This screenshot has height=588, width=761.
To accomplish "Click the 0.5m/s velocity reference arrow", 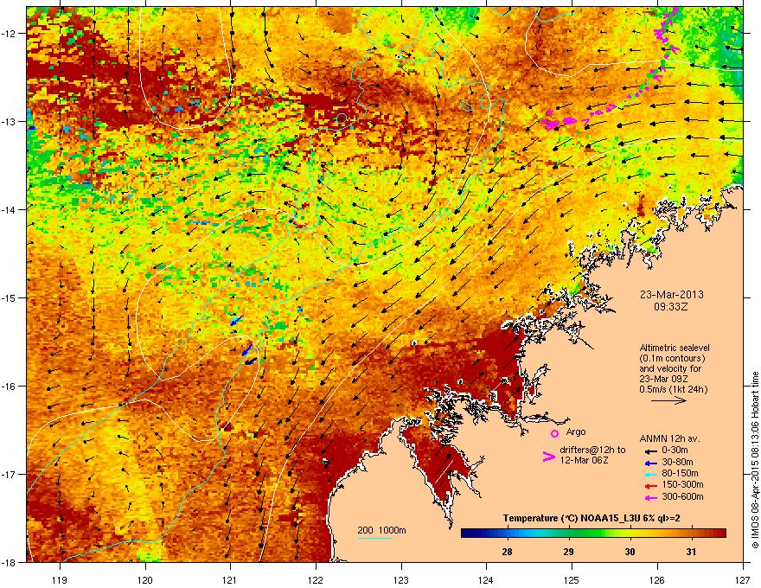I will 668,400.
